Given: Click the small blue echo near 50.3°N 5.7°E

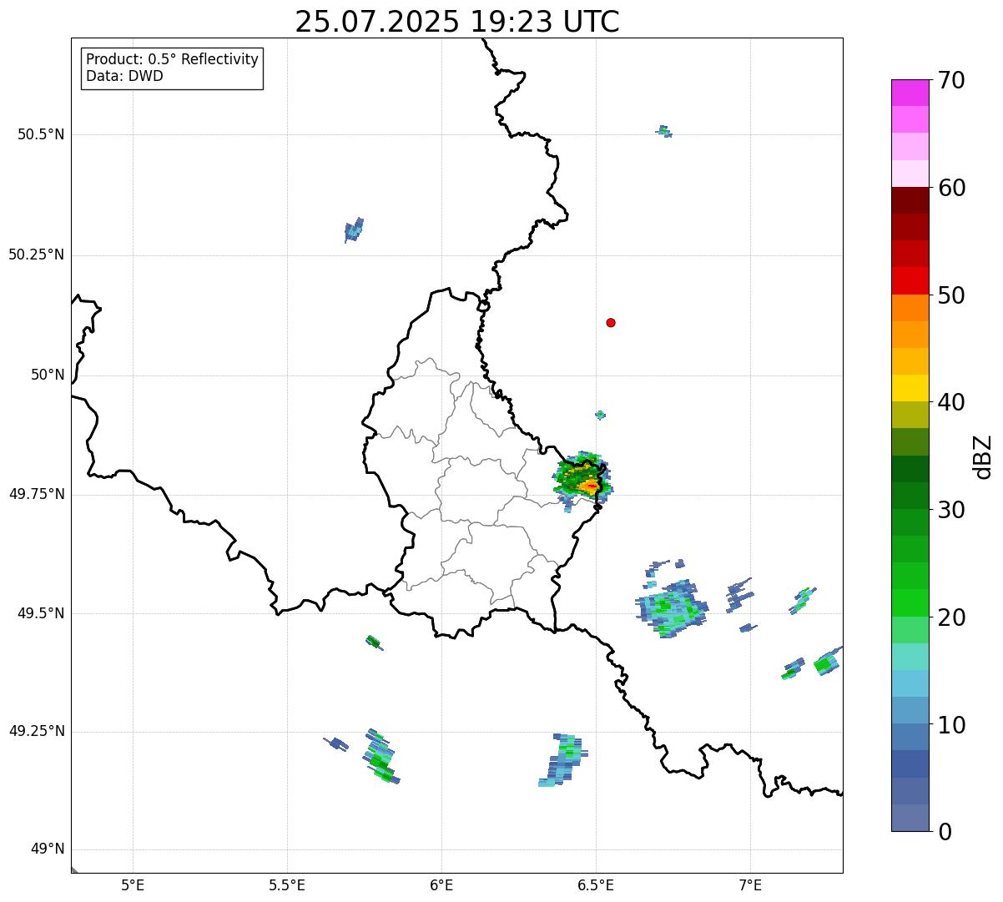Looking at the screenshot, I should 354,230.
